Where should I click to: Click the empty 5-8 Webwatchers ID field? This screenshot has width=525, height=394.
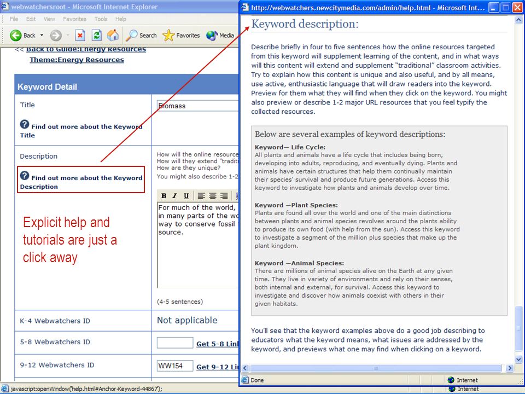175,343
